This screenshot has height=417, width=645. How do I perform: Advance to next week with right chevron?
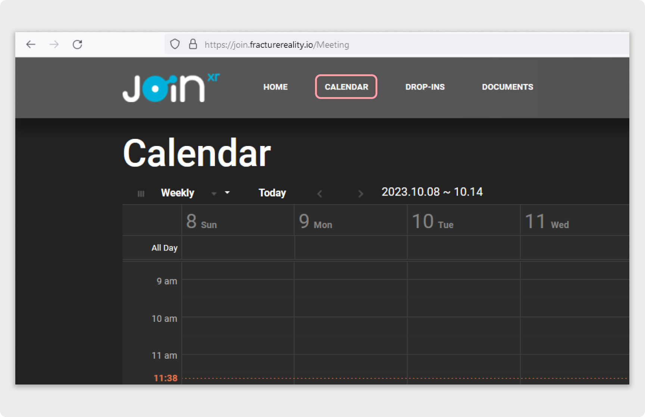(x=361, y=193)
